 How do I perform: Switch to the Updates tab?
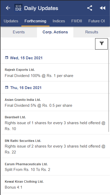pos(11,21)
